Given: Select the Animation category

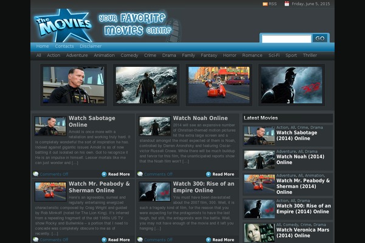Looking at the screenshot, I should pyautogui.click(x=104, y=55).
